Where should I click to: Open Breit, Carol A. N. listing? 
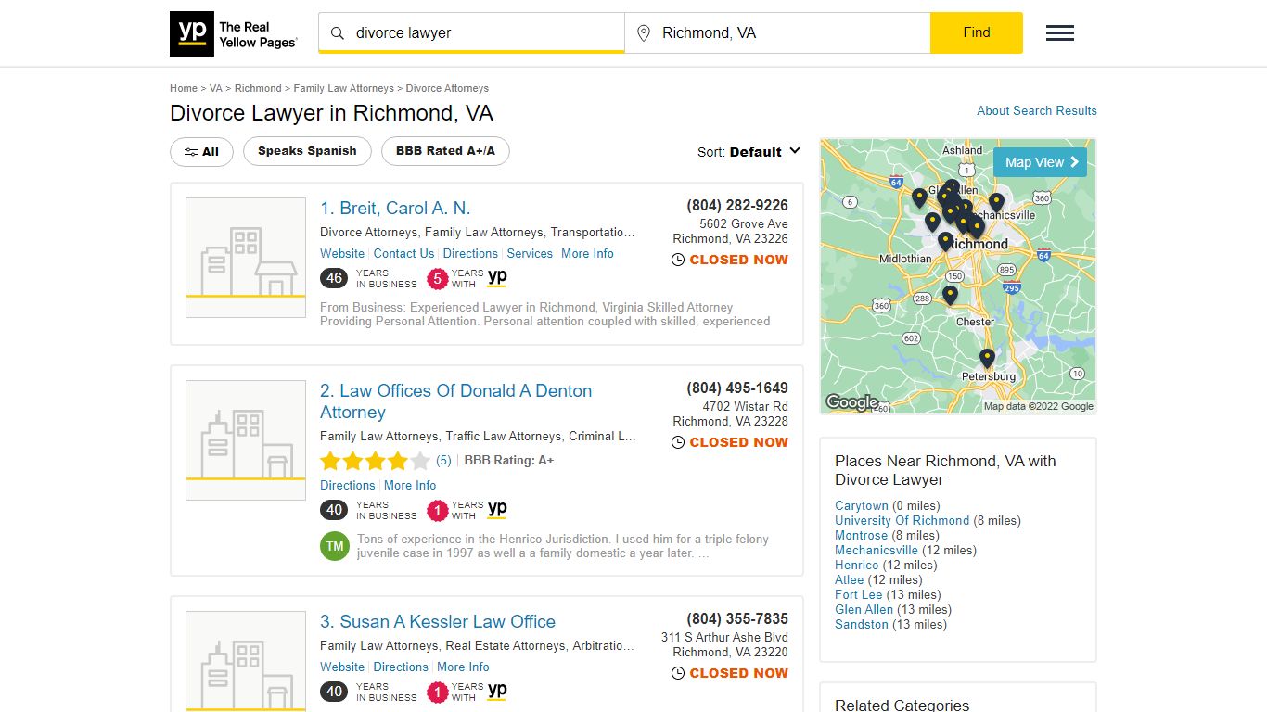pyautogui.click(x=395, y=209)
